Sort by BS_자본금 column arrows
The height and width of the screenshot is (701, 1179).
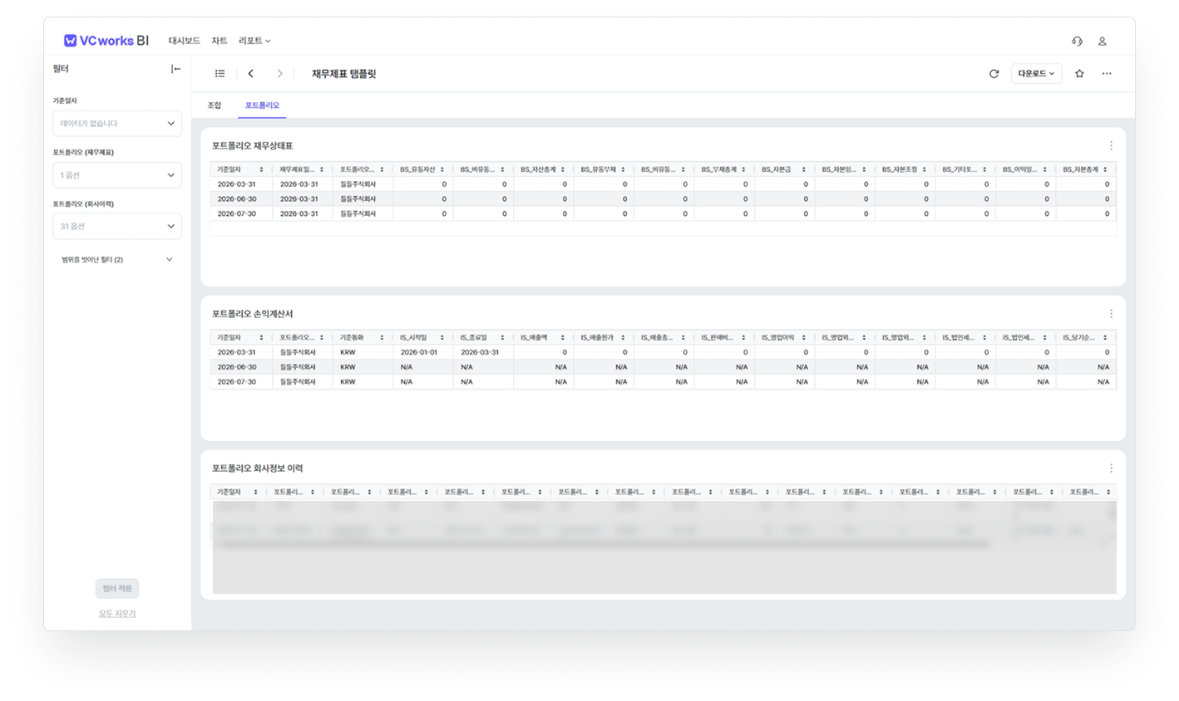pyautogui.click(x=803, y=169)
